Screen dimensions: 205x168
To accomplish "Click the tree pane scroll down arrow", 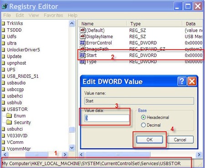I will coord(72,148).
